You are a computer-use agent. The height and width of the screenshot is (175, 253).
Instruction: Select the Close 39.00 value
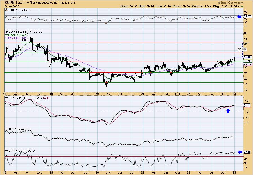181,6
